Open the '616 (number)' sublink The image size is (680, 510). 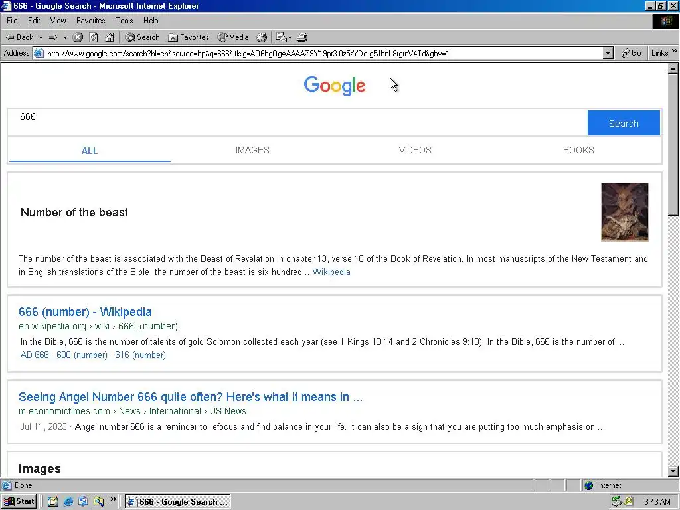140,355
